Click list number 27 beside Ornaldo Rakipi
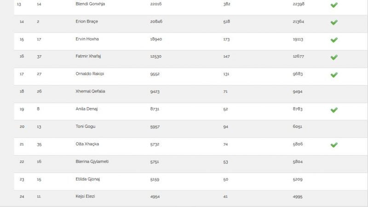 39,74
